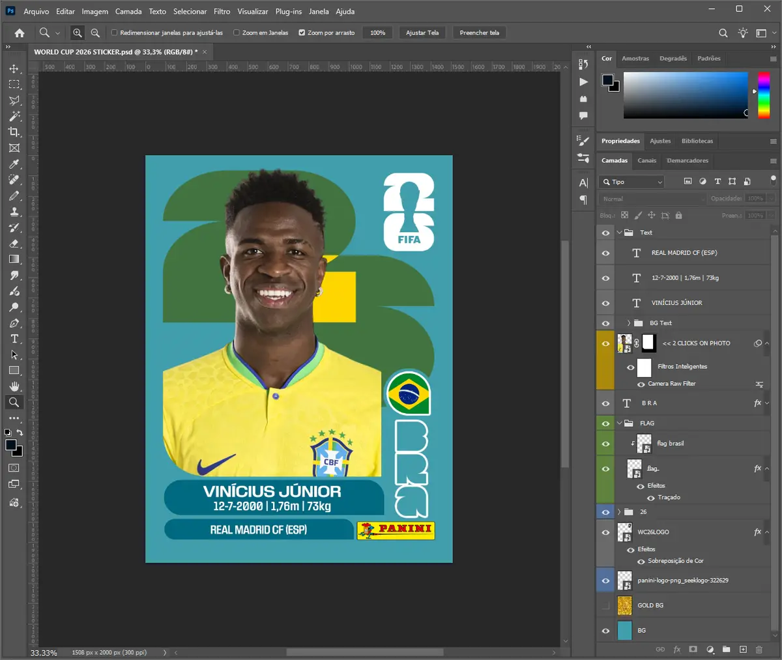Add layer mask from Layers panel footer
This screenshot has width=782, height=660.
pos(693,650)
